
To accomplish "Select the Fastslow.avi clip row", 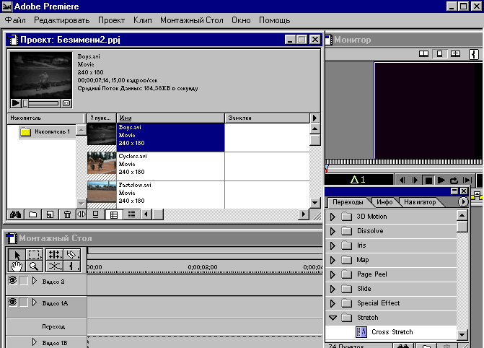I will (x=198, y=195).
